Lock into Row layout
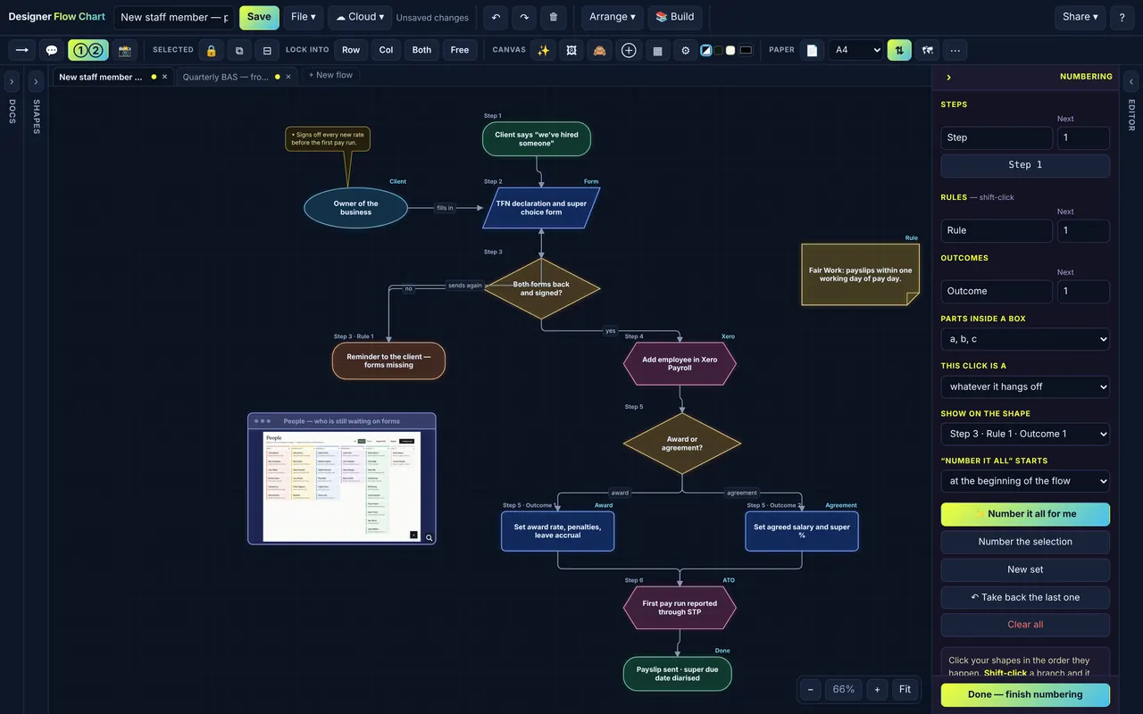 (x=351, y=50)
